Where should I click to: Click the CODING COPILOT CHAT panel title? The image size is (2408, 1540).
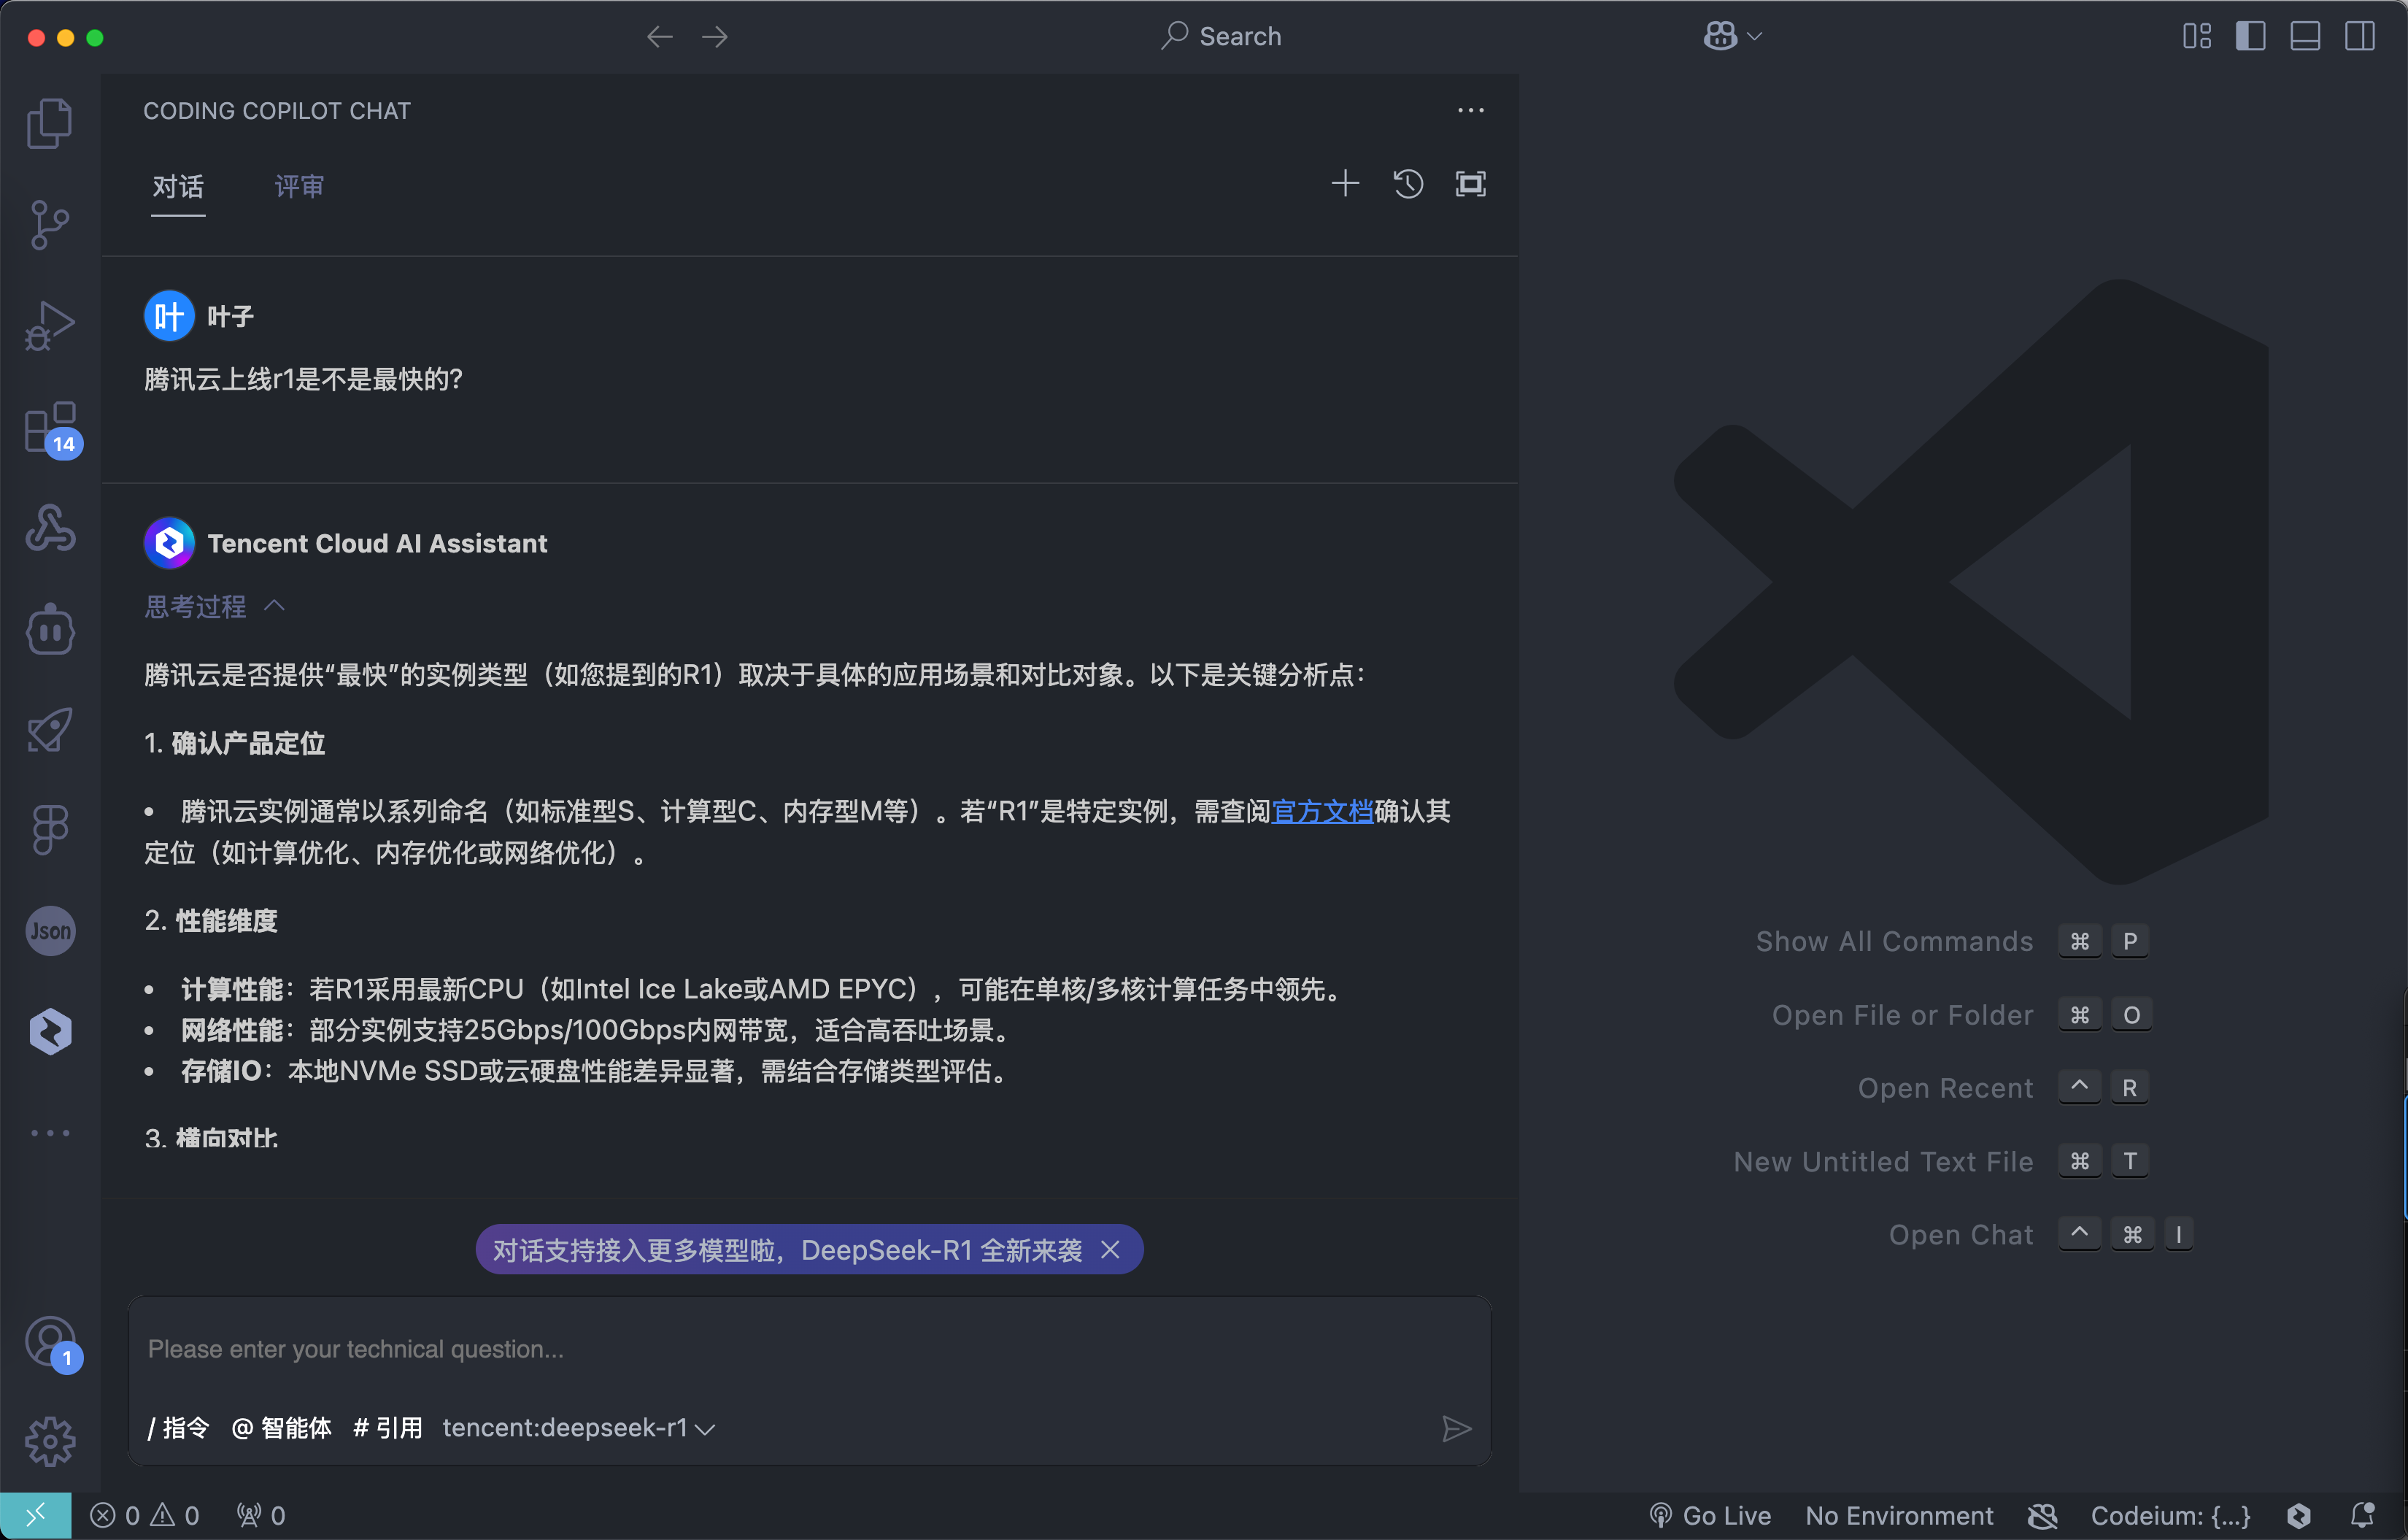tap(277, 110)
